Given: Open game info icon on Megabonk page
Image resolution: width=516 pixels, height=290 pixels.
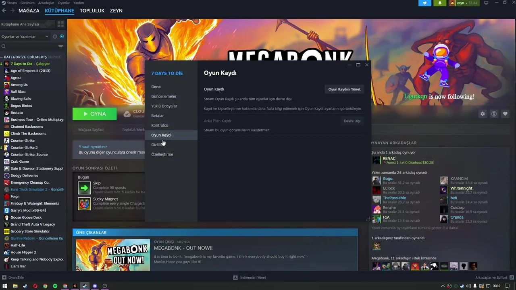Looking at the screenshot, I should point(494,114).
